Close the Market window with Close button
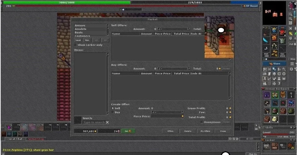 pyautogui.click(x=223, y=131)
